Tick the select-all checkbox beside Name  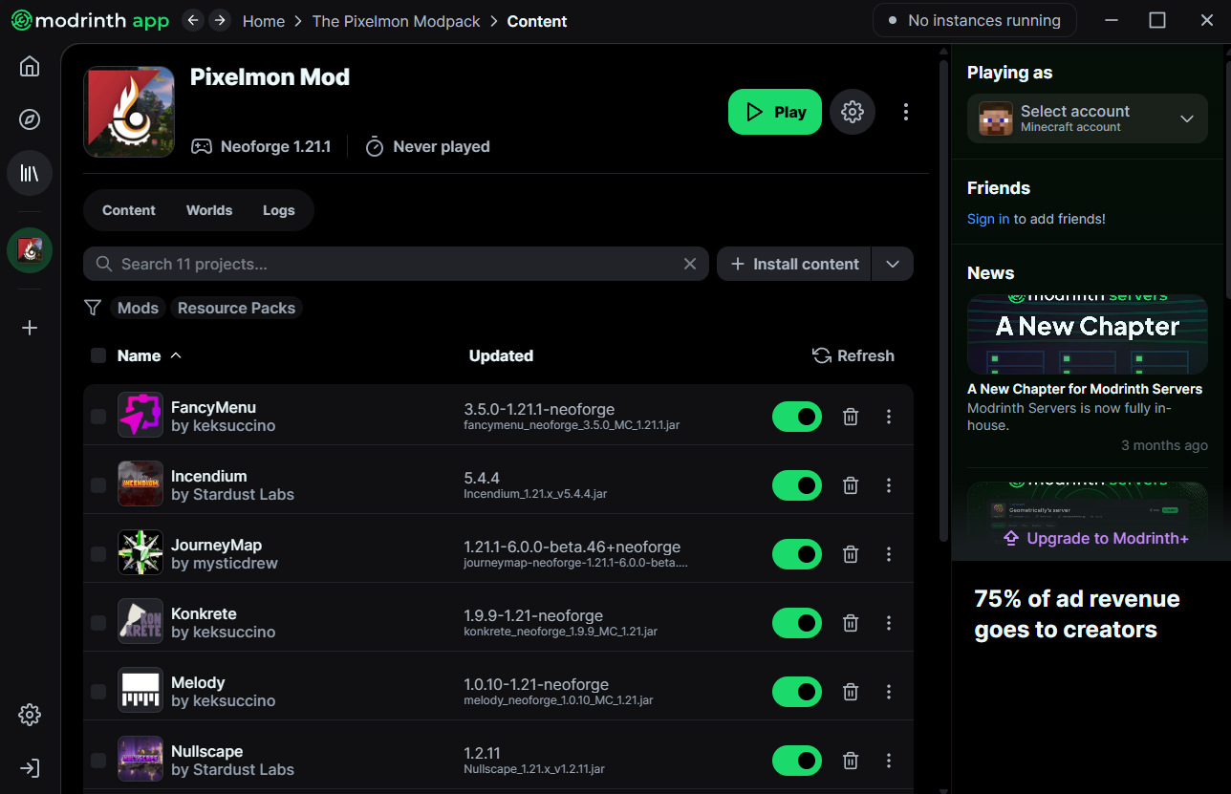[x=98, y=355]
